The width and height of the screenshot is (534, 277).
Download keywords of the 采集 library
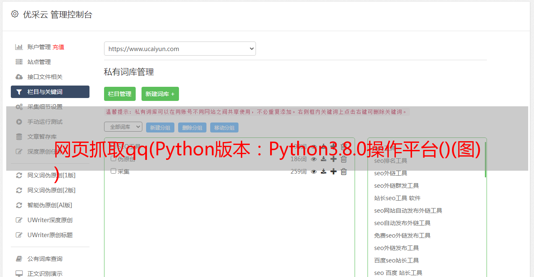(323, 172)
